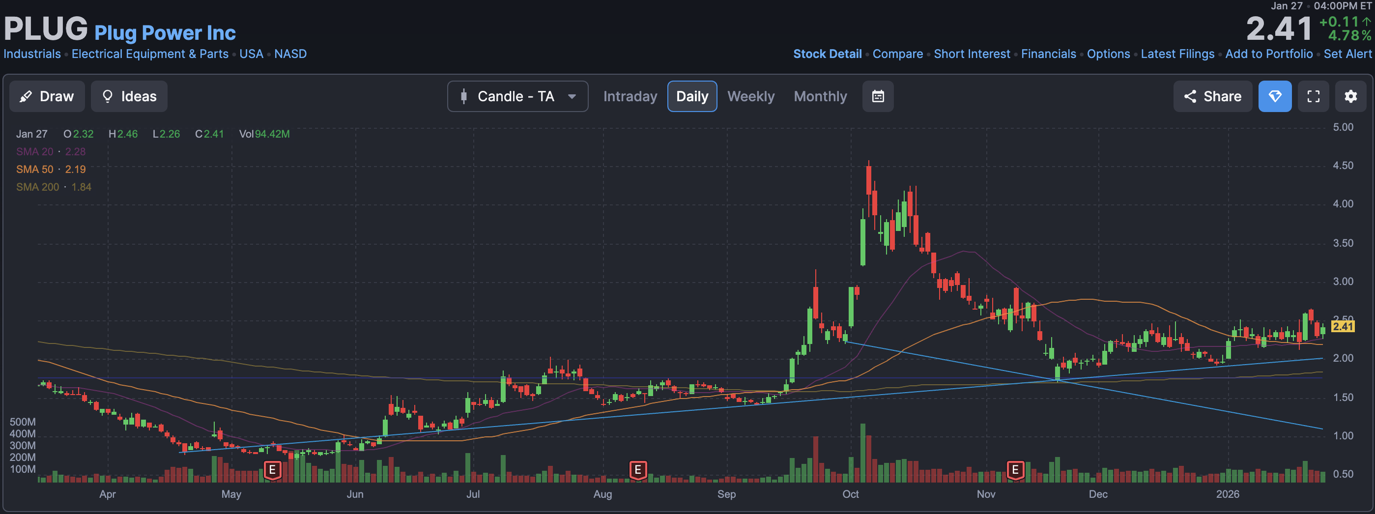Viewport: 1375px width, 514px height.
Task: Click the 2.41 current price tag on axis
Action: click(1343, 327)
